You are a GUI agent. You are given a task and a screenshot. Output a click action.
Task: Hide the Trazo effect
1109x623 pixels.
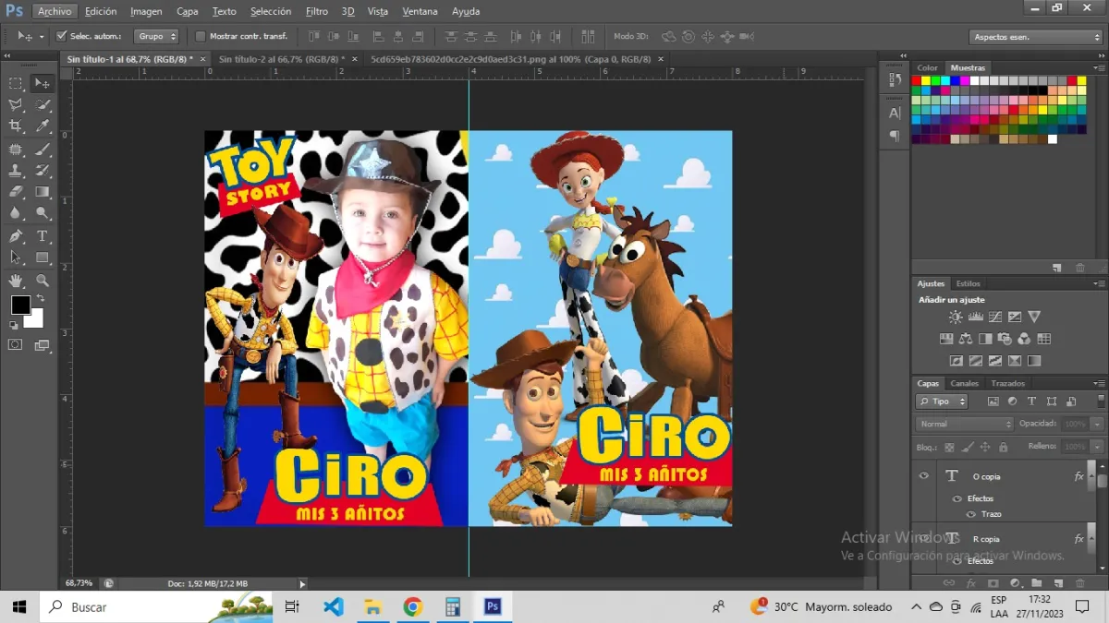(970, 514)
